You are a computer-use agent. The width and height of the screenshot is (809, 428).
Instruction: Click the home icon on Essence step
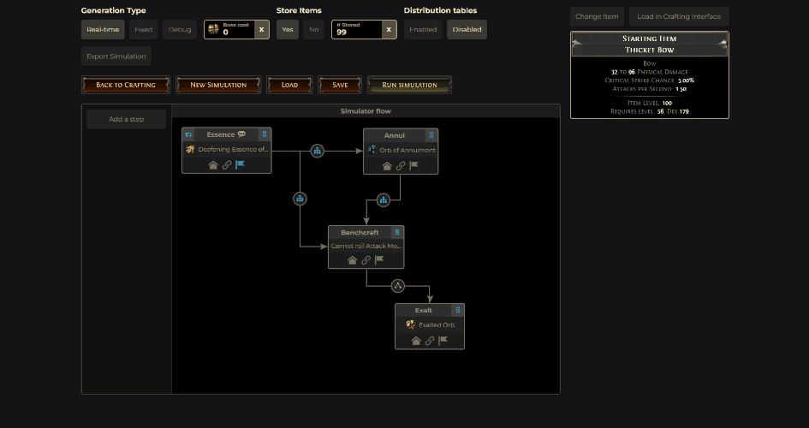(213, 165)
